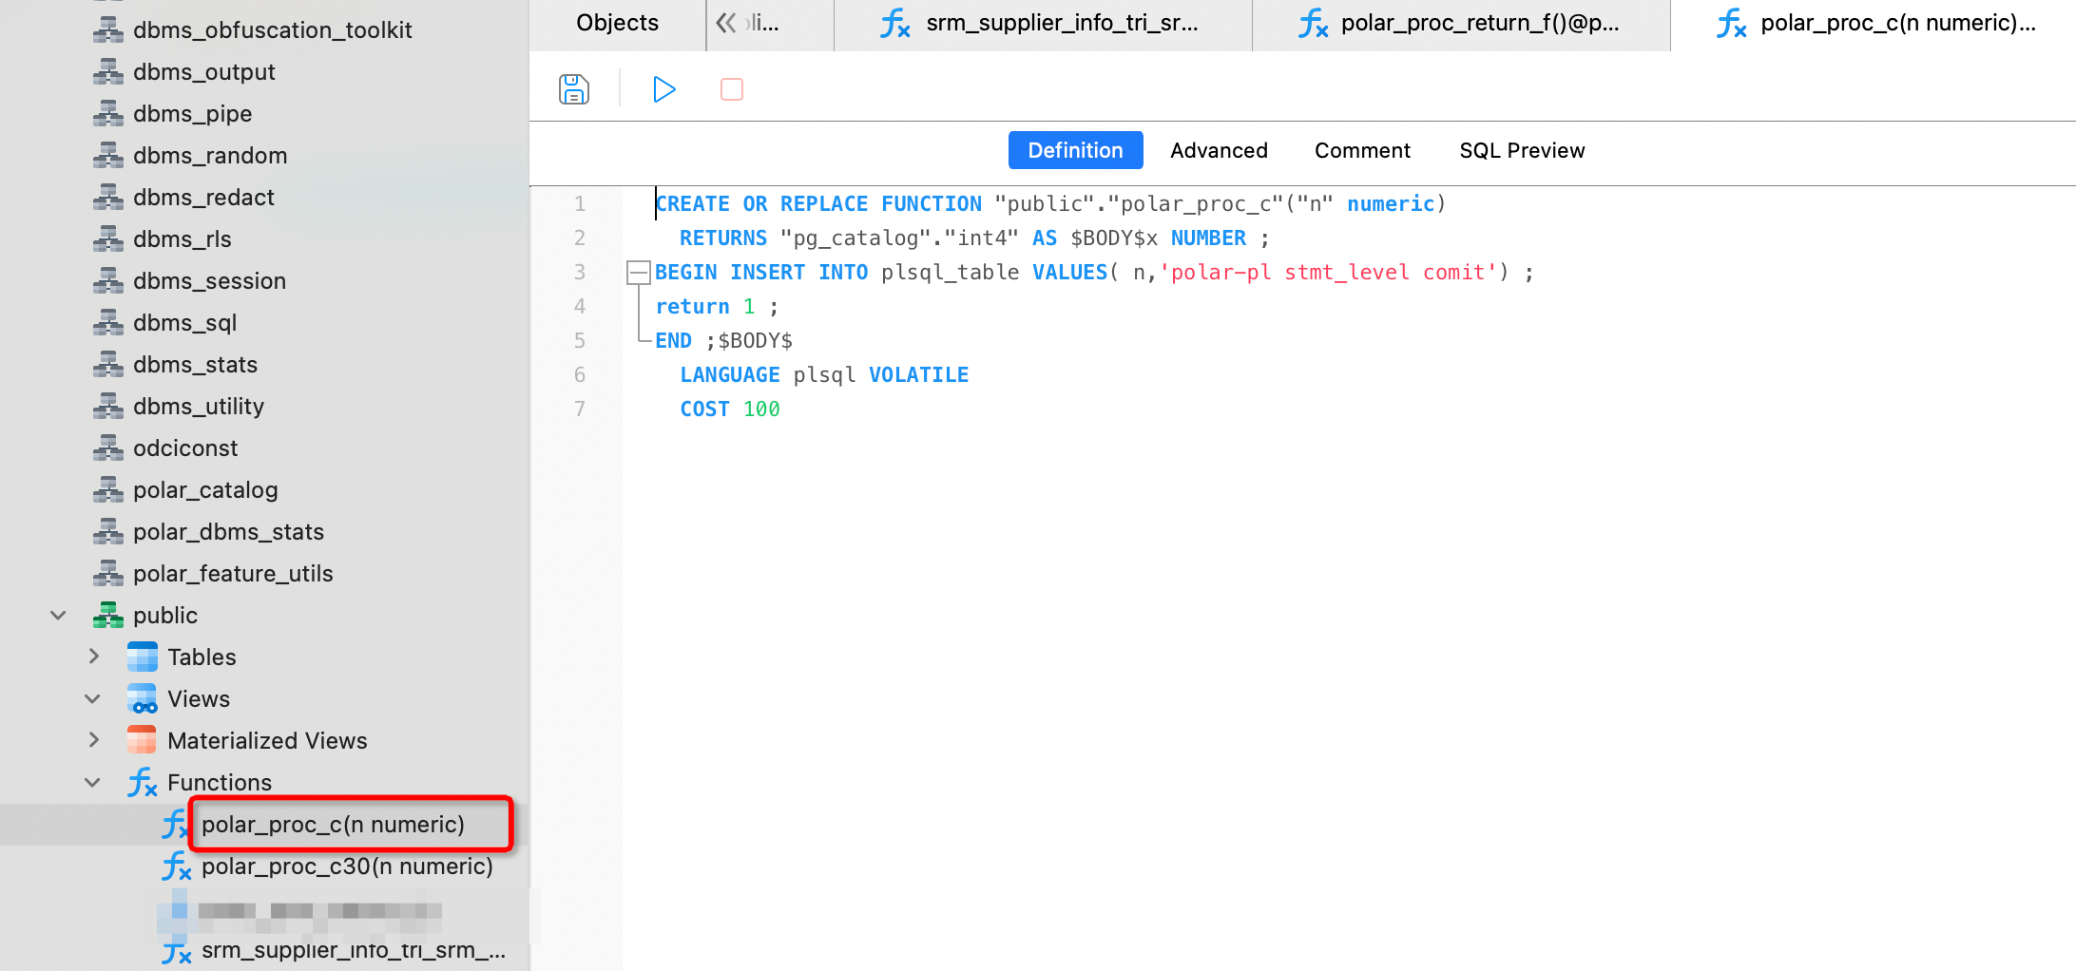Click the dbms_session schema icon
2076x971 pixels.
[108, 281]
